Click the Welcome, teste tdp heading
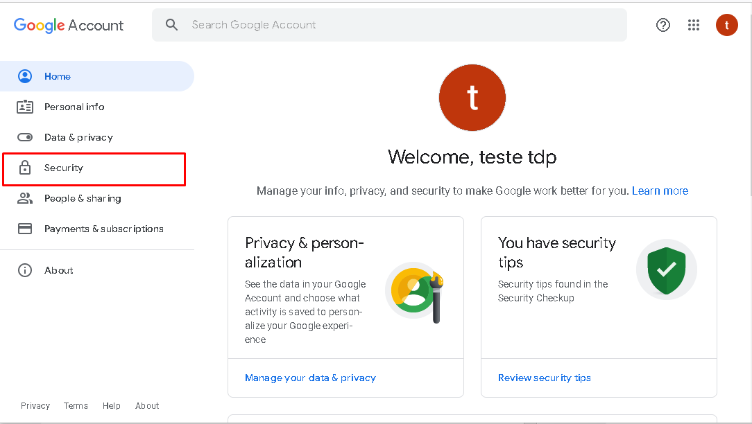 tap(472, 157)
